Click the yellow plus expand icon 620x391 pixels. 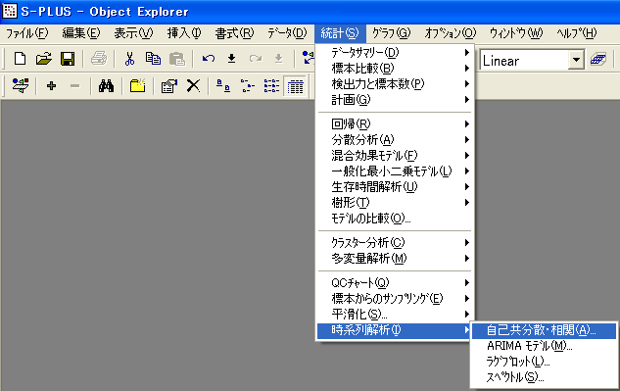tap(51, 85)
